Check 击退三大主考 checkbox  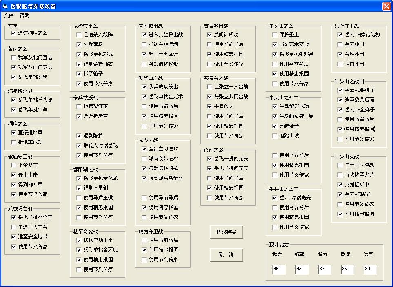click(x=13, y=227)
